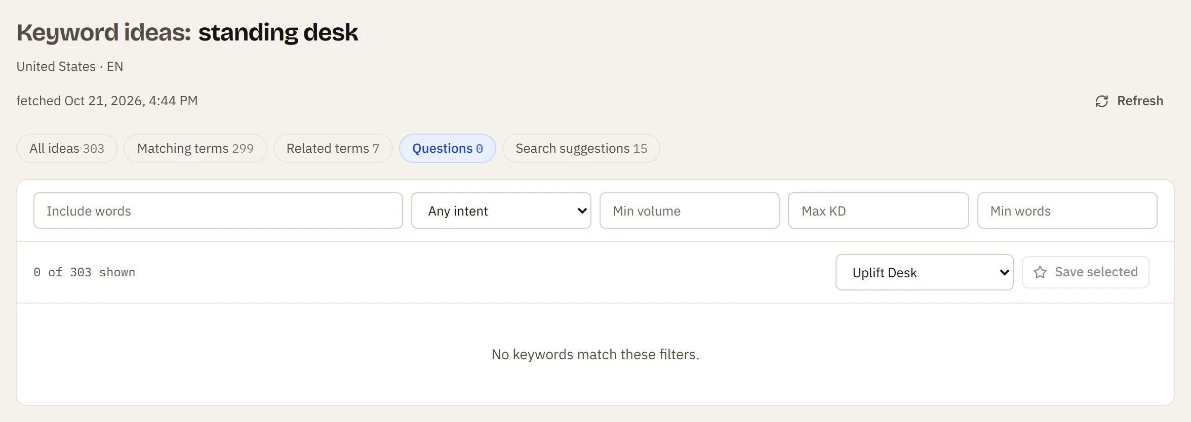
Task: Select the Related terms tab
Action: (333, 148)
